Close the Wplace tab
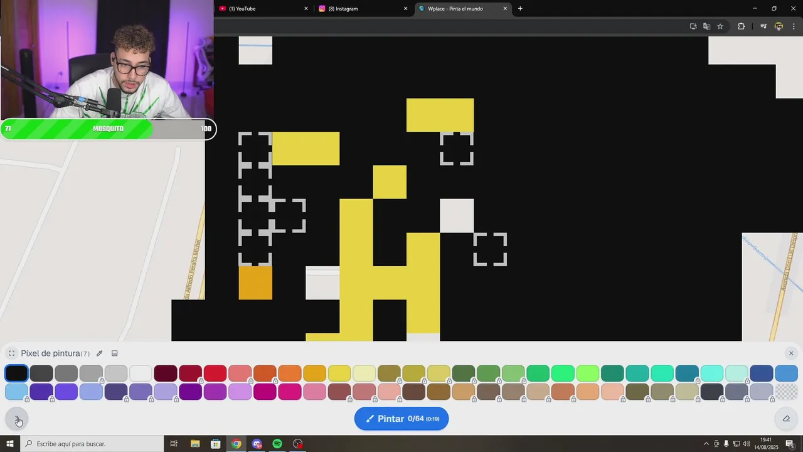Image resolution: width=803 pixels, height=452 pixels. click(x=505, y=9)
